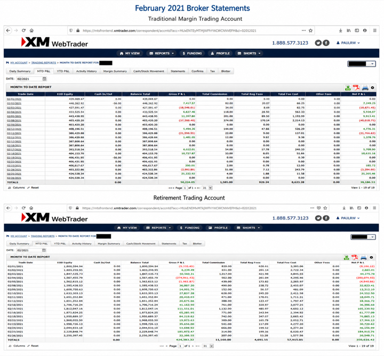The height and width of the screenshot is (356, 384).
Task: Print the Margin account month to date report
Action: [x=365, y=88]
